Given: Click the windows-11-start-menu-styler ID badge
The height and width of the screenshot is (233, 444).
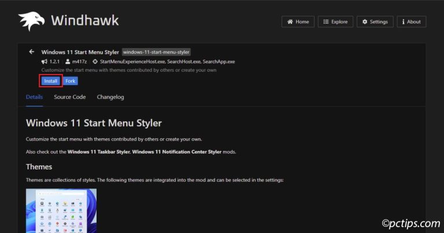Looking at the screenshot, I should (x=156, y=52).
